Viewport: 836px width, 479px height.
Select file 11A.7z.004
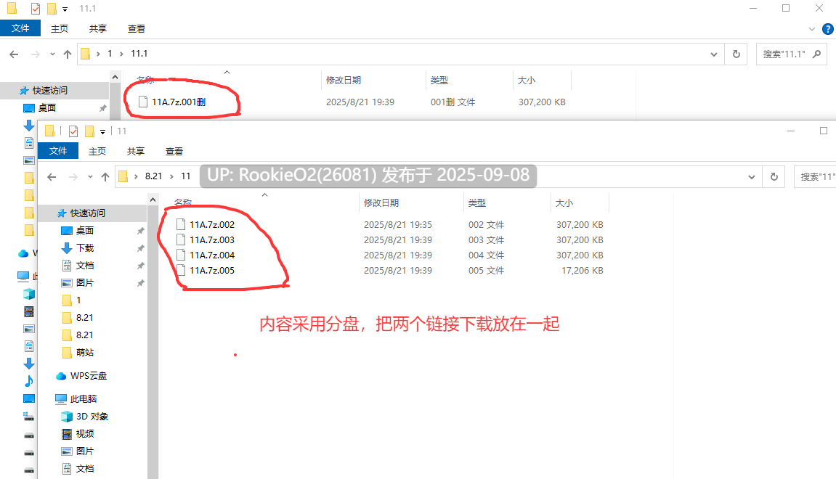coord(212,255)
